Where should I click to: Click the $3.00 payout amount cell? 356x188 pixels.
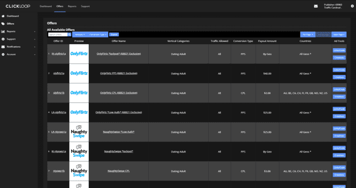click(267, 171)
